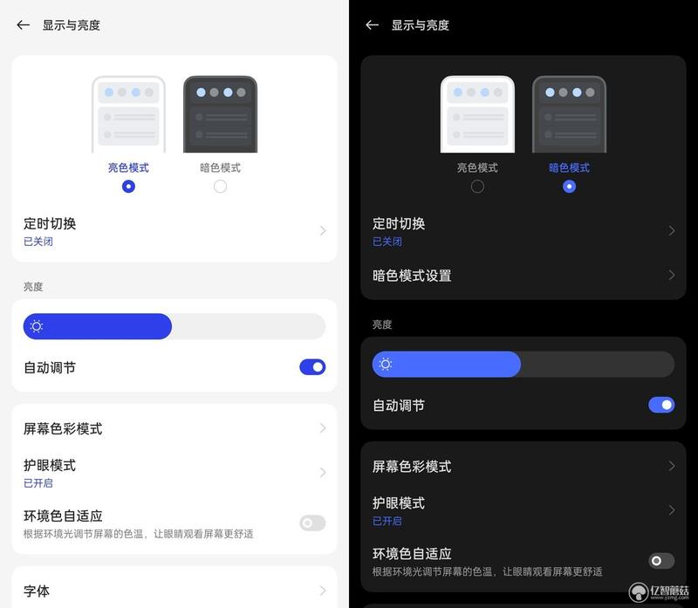Tap dark phone preview thumbnail on dark screen
The height and width of the screenshot is (608, 698).
click(570, 114)
